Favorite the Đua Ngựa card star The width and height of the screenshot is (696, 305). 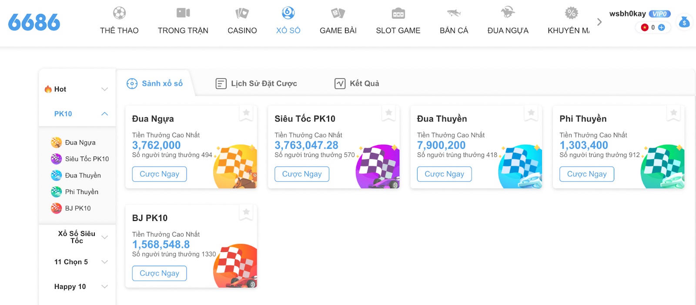(x=246, y=113)
